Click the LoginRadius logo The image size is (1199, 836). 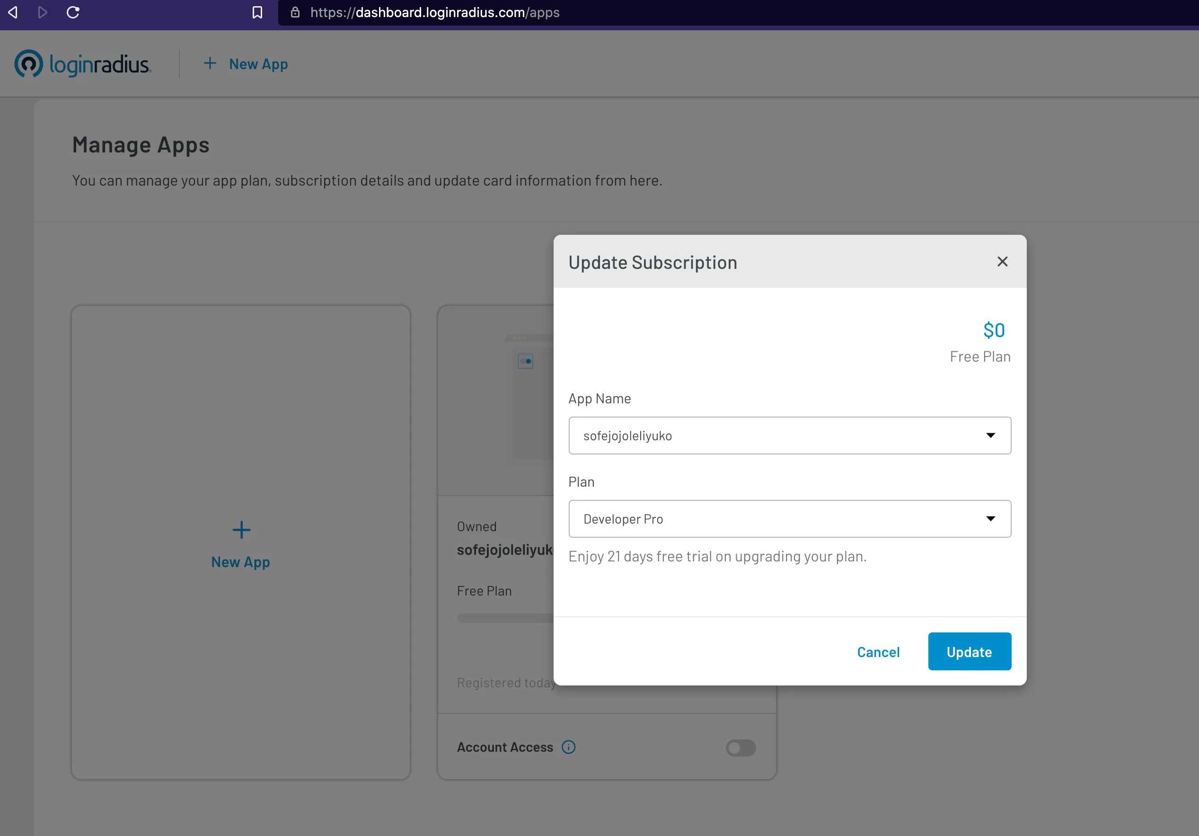point(82,64)
